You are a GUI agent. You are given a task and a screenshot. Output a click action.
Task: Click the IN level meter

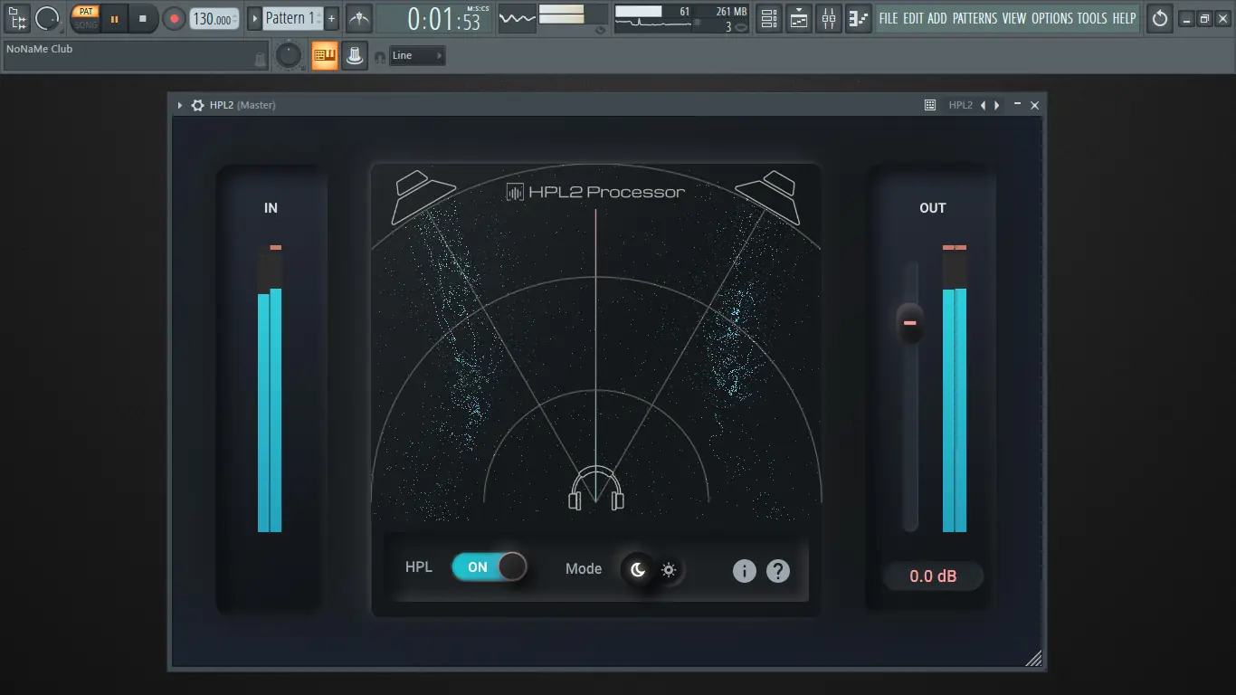pos(270,389)
